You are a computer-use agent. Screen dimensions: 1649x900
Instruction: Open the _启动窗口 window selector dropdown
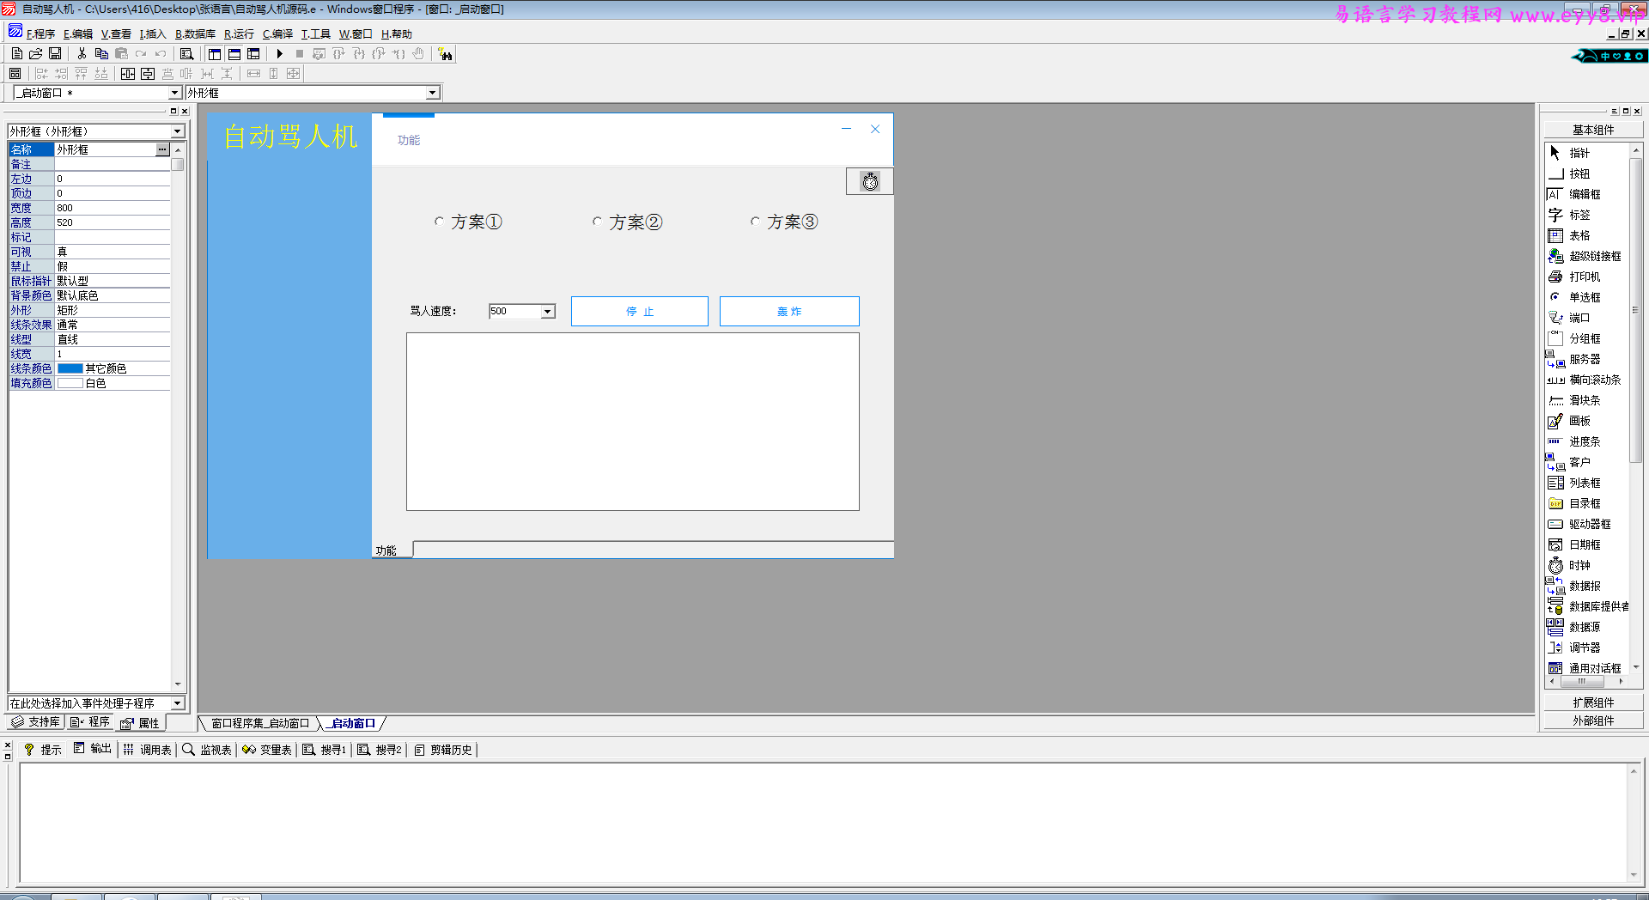click(174, 93)
